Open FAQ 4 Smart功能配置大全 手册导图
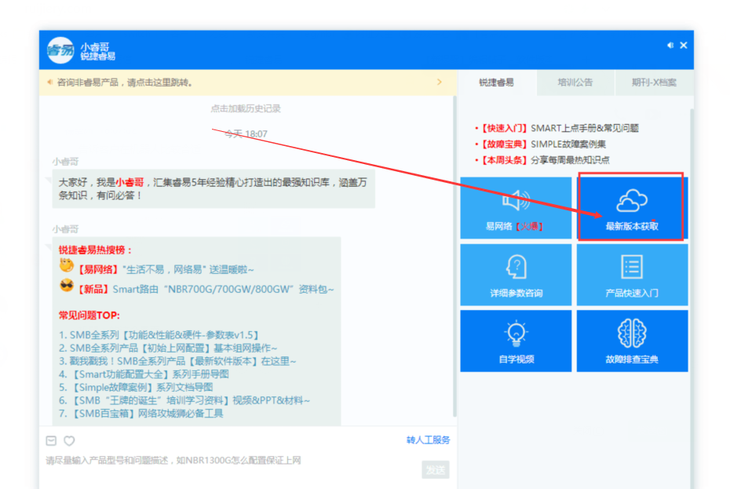This screenshot has width=730, height=489. (x=144, y=374)
